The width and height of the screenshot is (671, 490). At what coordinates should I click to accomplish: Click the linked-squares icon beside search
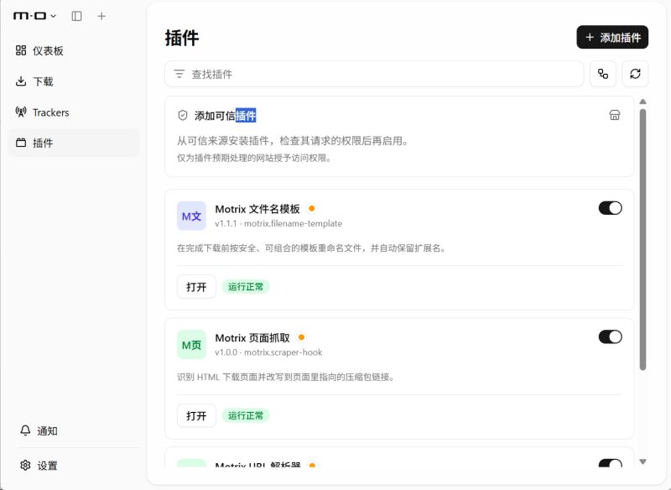pyautogui.click(x=603, y=74)
